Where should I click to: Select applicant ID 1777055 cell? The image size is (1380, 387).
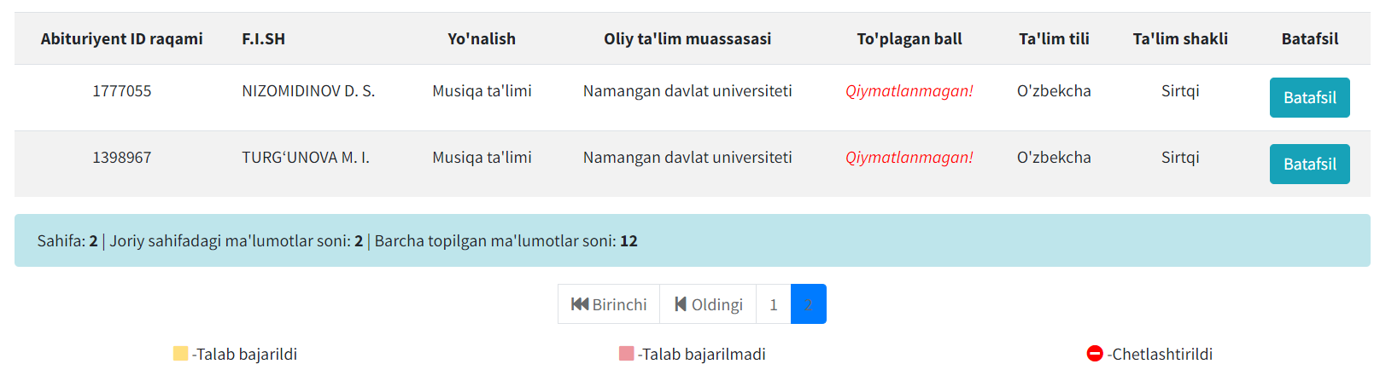click(122, 91)
